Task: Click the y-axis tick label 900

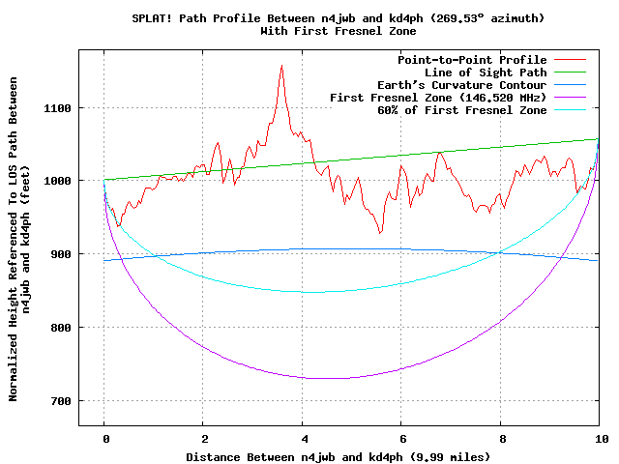Action: [61, 254]
